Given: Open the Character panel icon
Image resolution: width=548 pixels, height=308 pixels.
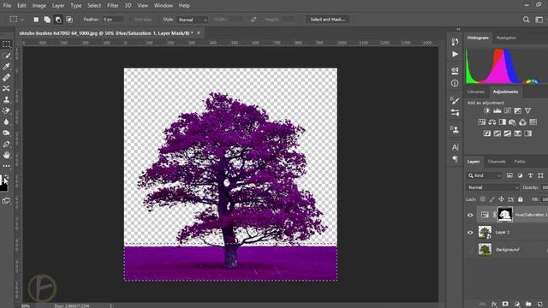Looking at the screenshot, I should pos(455,147).
